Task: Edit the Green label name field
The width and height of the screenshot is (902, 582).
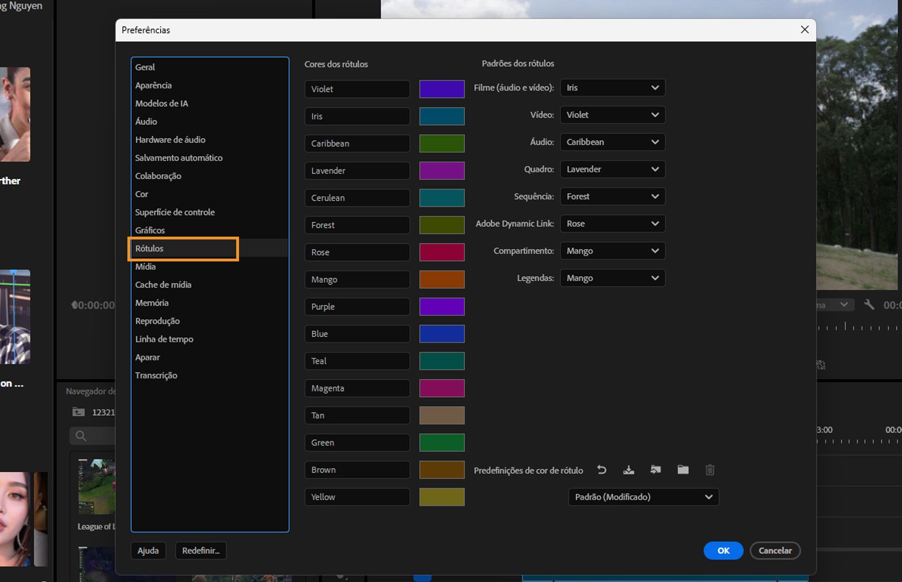Action: [x=357, y=443]
